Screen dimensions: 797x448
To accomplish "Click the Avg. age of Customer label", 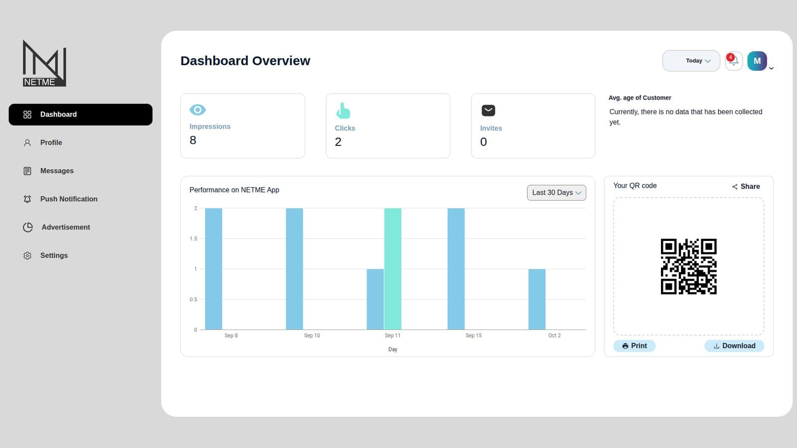I will 640,98.
